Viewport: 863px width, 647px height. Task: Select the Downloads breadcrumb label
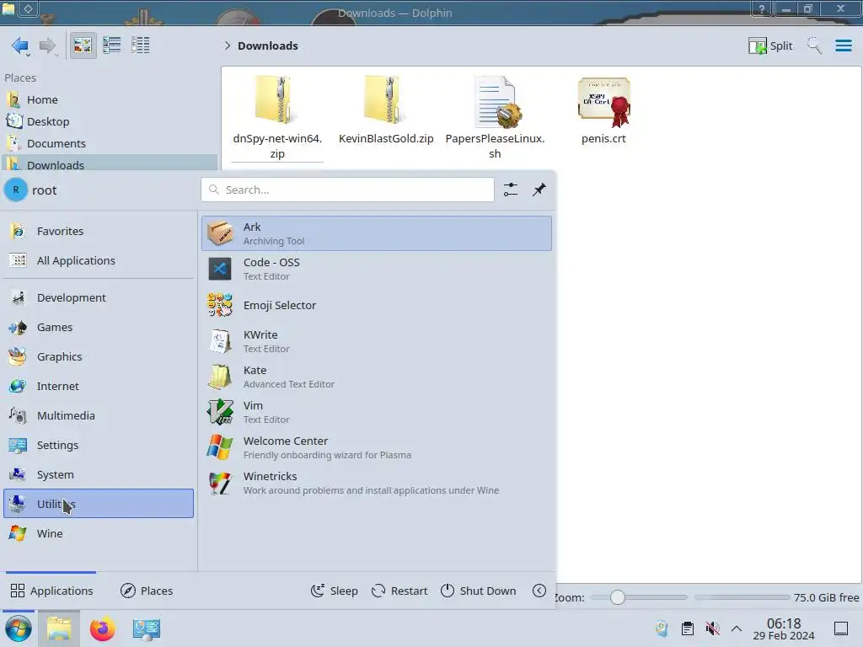(x=268, y=45)
